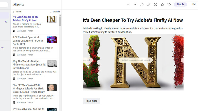Viewport: 198px width, 111px height.
Task: Star the current article
Action: [x=162, y=5]
